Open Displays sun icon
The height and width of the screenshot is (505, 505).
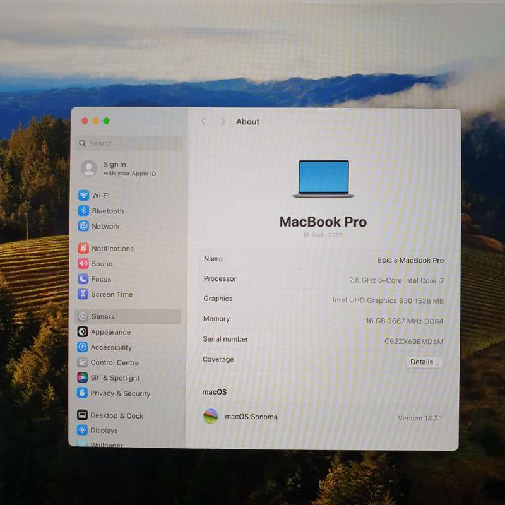point(82,430)
